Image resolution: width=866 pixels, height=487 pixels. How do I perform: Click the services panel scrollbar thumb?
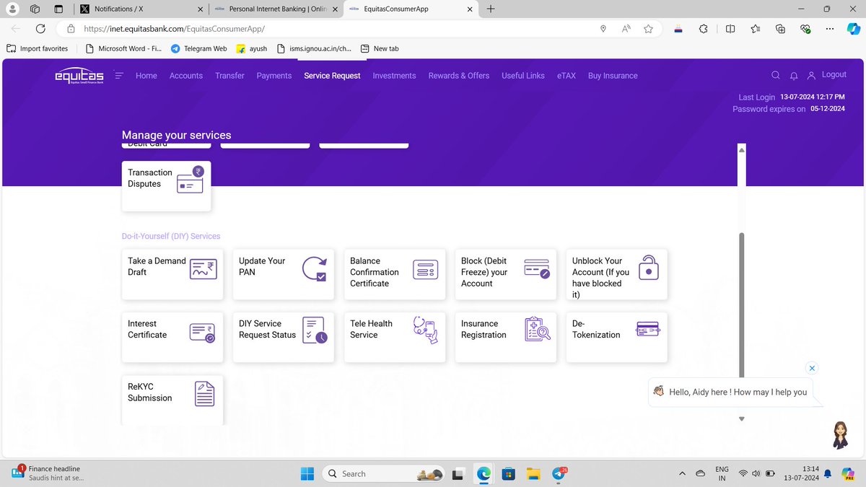741,304
